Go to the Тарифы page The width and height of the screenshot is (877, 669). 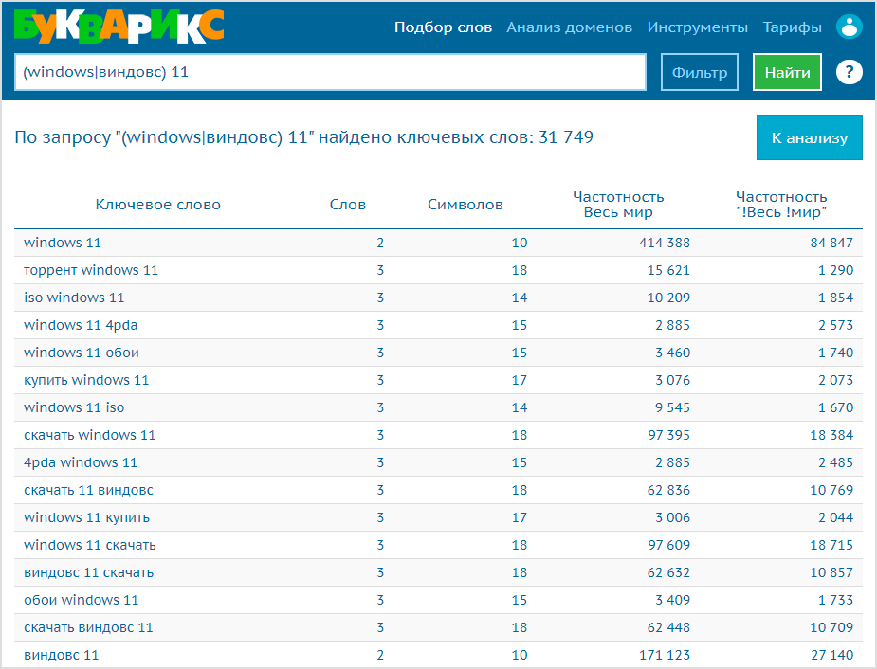click(792, 27)
